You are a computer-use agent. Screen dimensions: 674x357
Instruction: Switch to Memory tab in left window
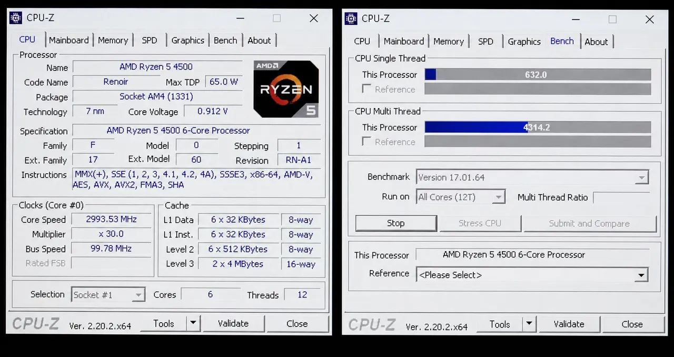113,40
